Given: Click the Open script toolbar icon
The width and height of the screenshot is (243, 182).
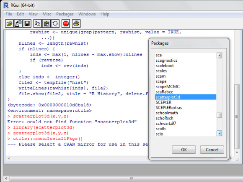Looking at the screenshot, I should point(10,24).
